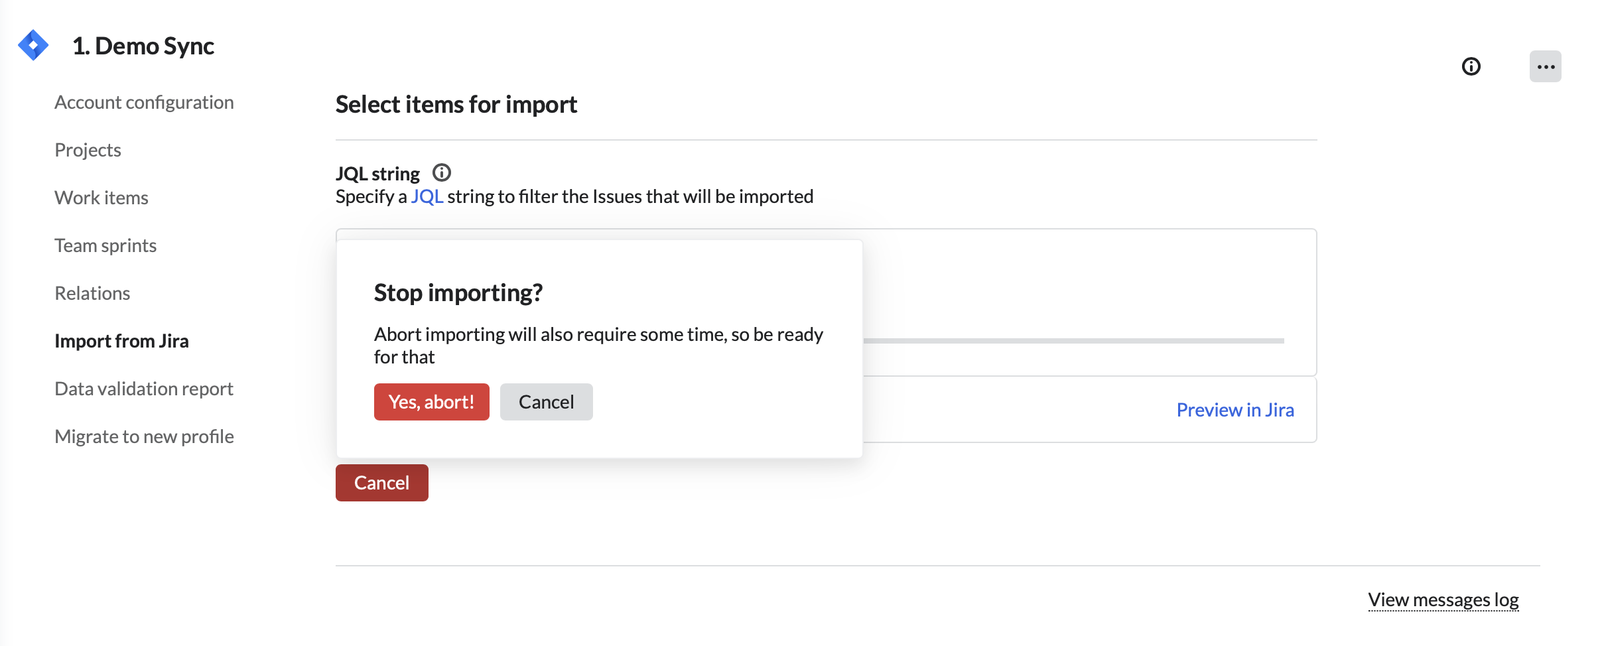
Task: Click the Jira diamond logo icon
Action: 33,45
